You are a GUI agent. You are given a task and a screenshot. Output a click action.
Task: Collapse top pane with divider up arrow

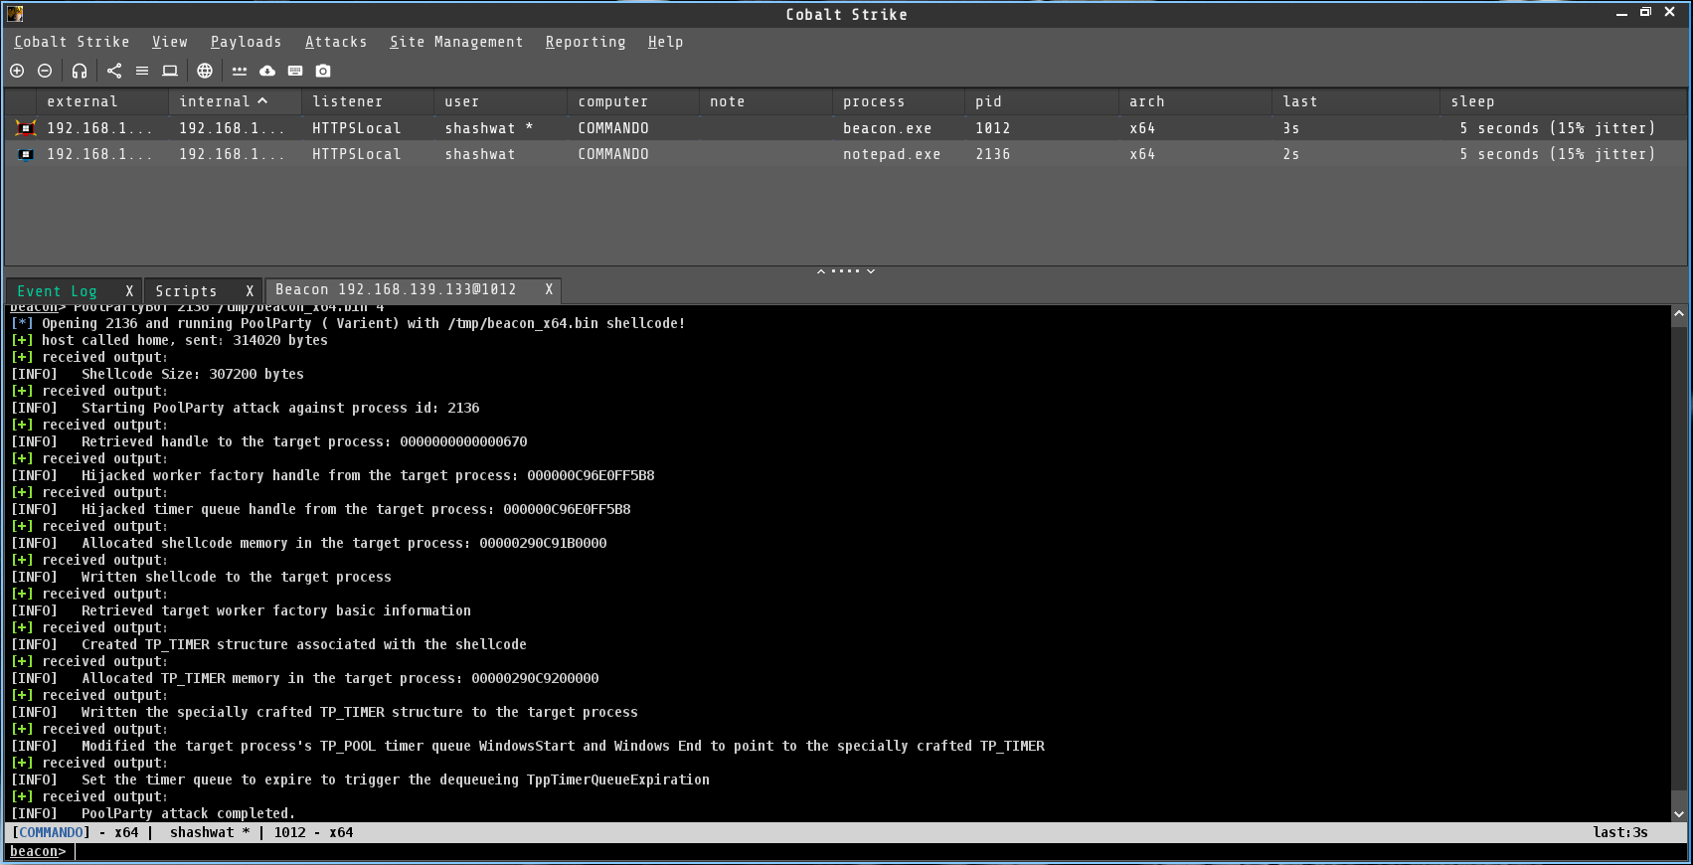coord(821,270)
